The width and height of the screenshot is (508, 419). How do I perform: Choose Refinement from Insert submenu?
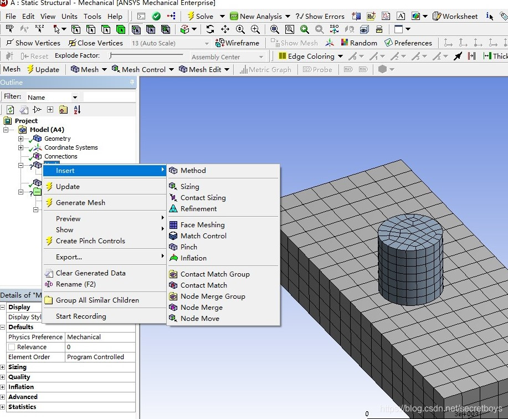coord(223,209)
